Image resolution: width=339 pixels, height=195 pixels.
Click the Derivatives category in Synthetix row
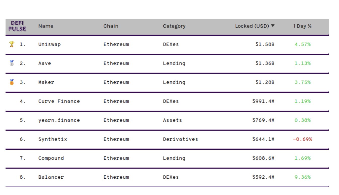tap(180, 139)
